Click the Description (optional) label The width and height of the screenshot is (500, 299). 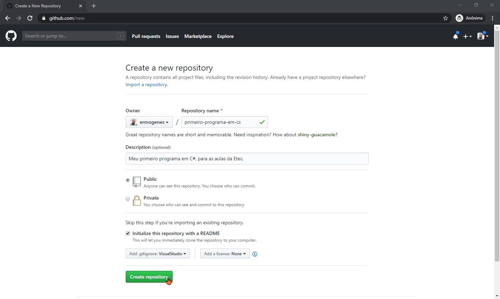click(x=148, y=147)
